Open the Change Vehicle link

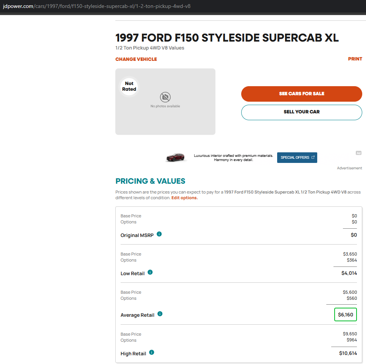(136, 59)
